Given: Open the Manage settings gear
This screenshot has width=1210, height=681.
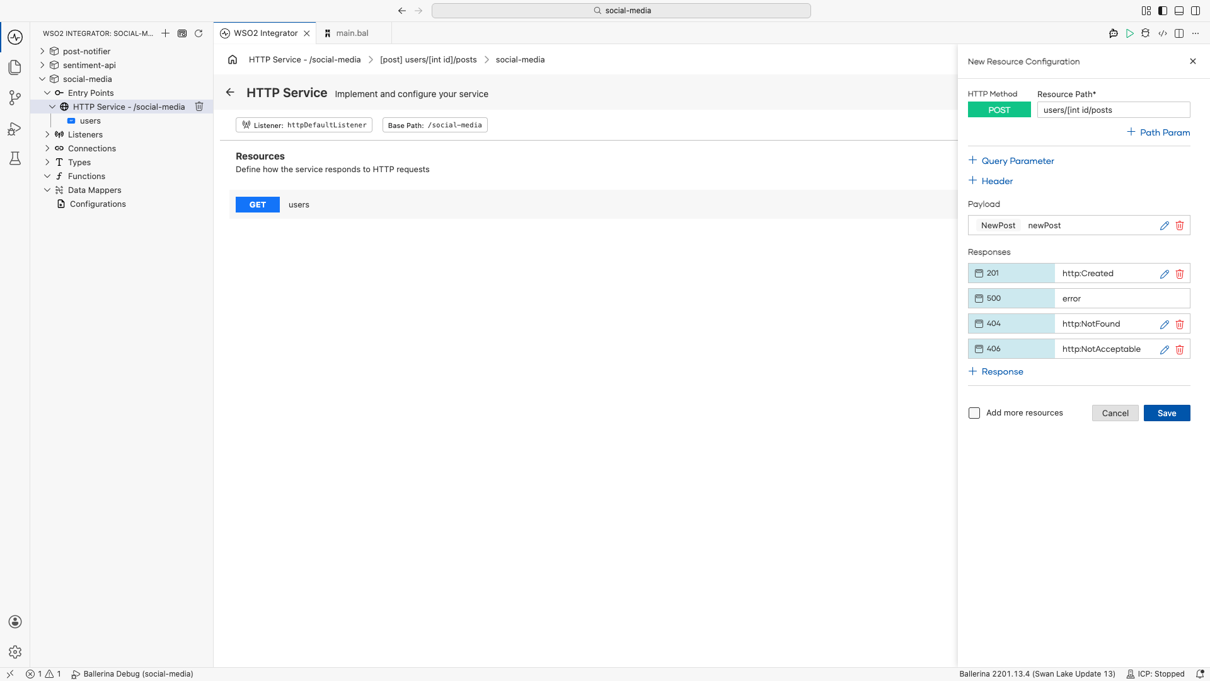Looking at the screenshot, I should click(x=15, y=652).
